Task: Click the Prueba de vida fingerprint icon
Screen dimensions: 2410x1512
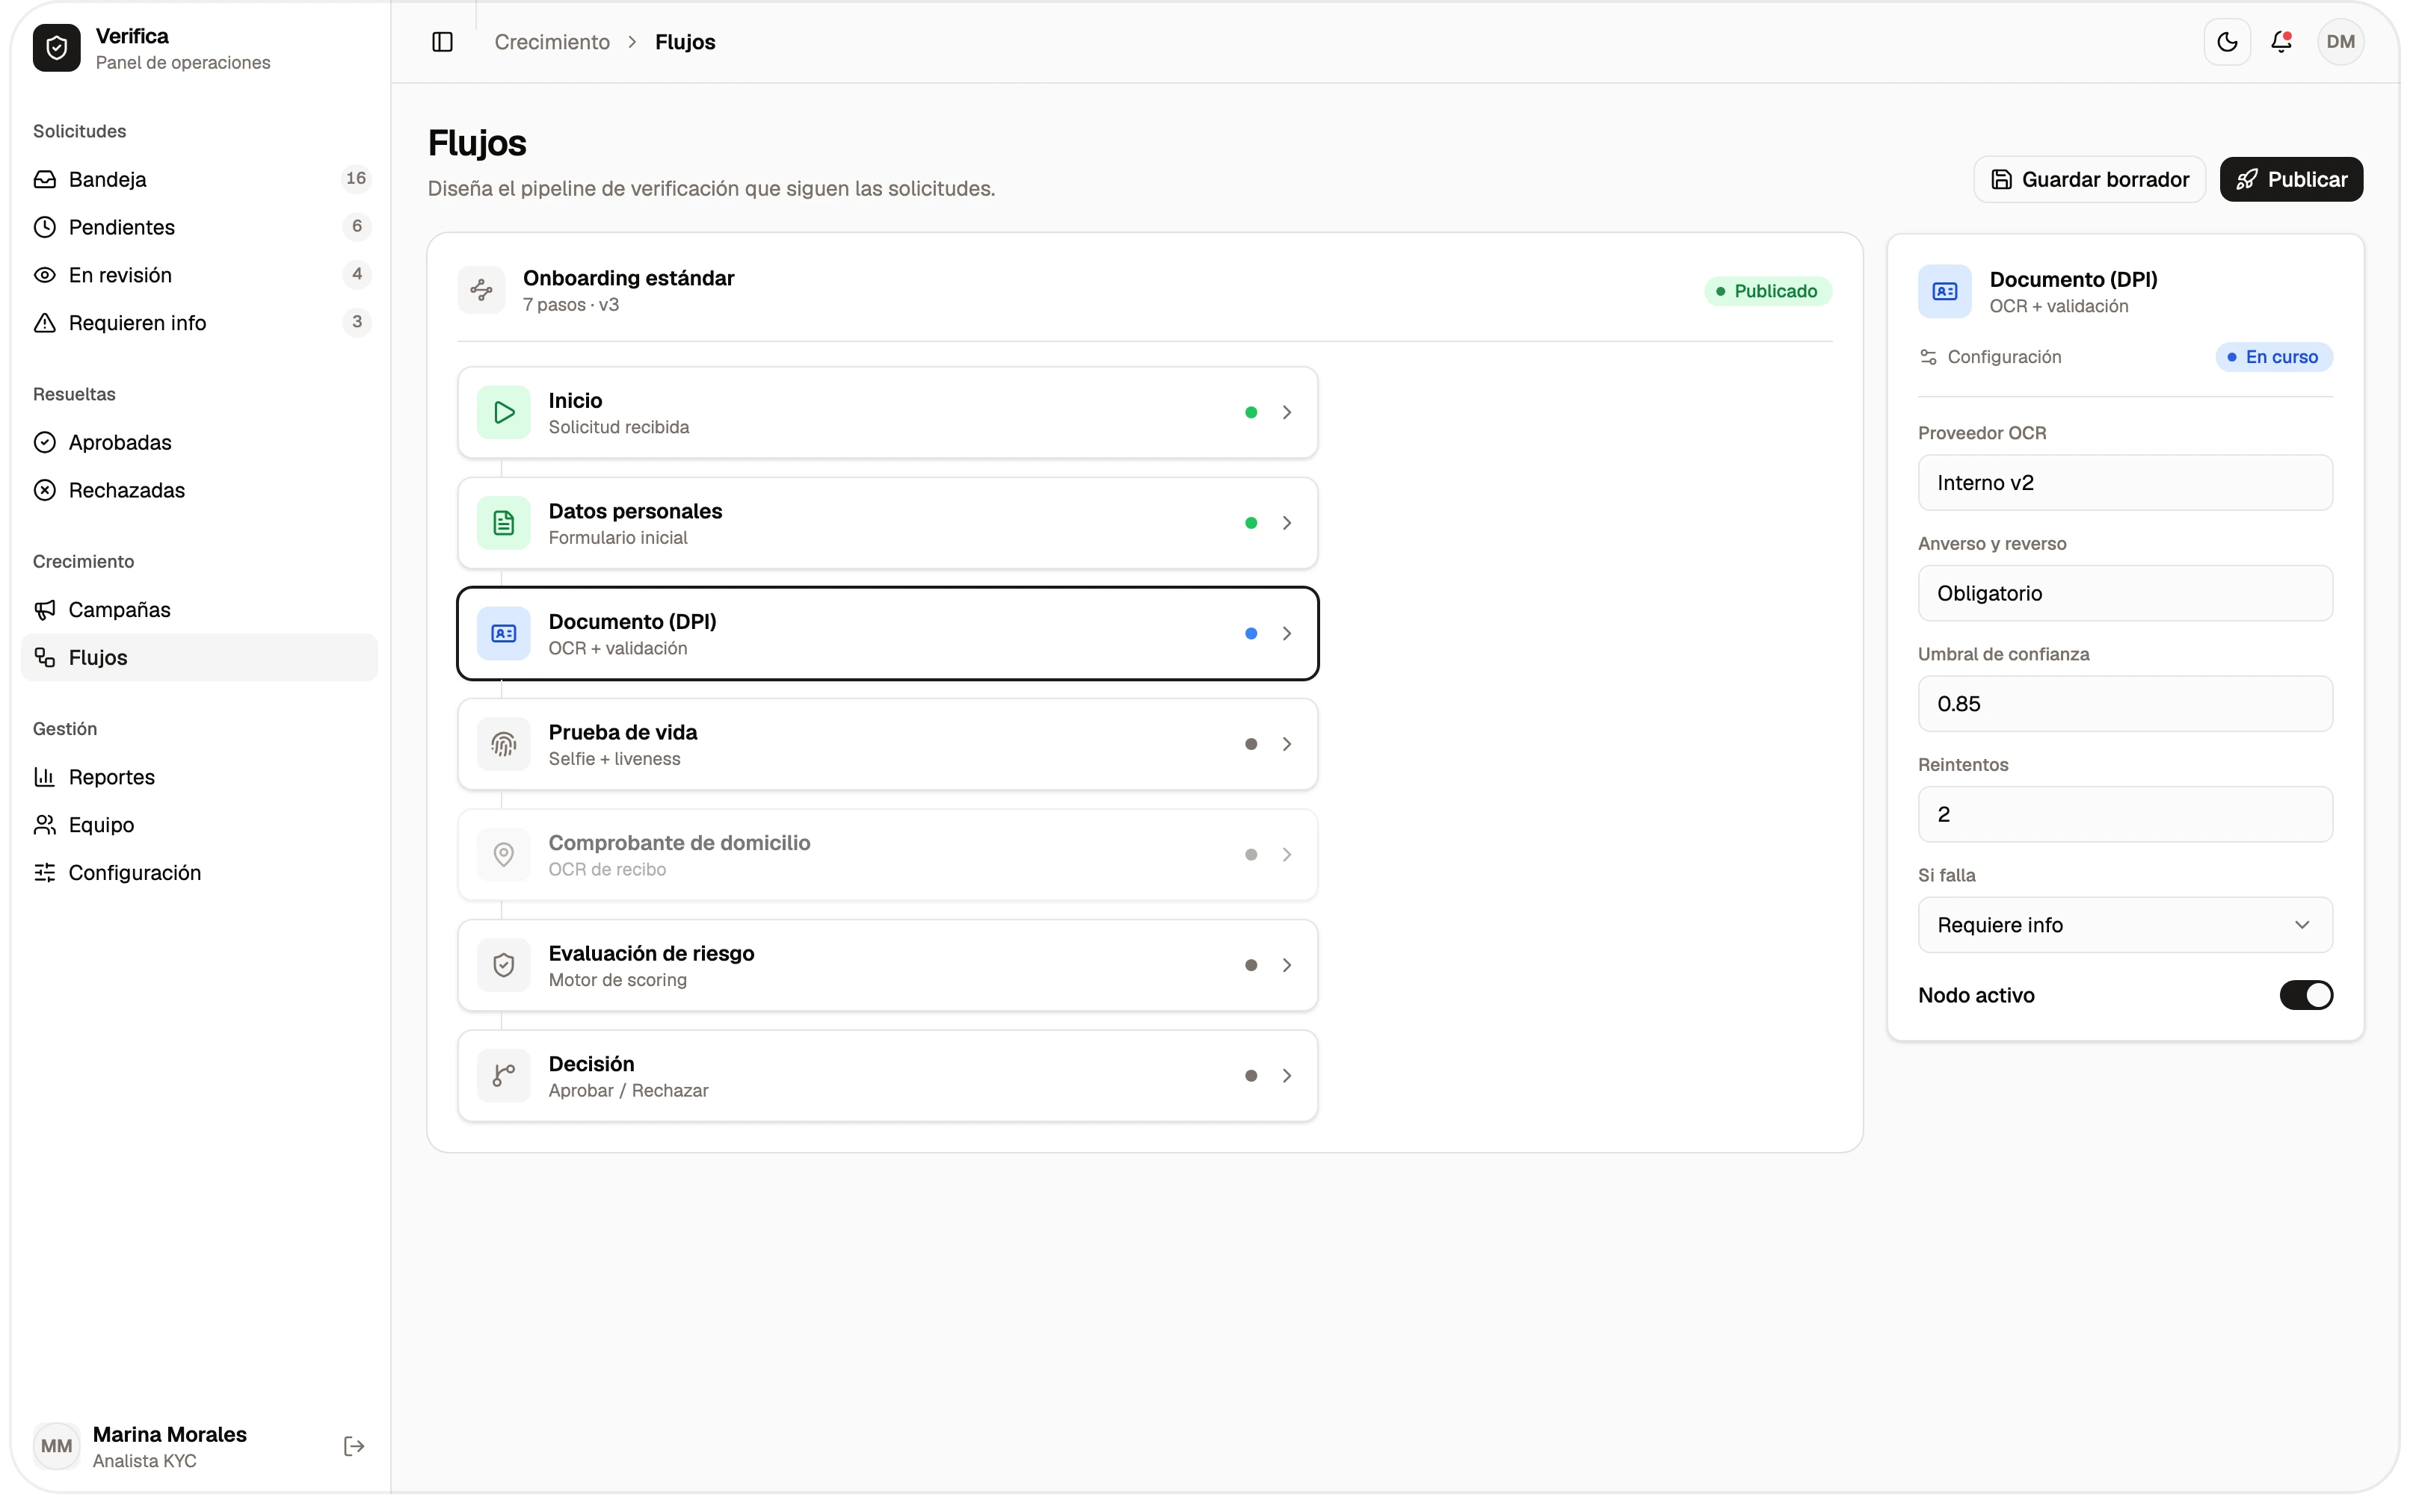Action: point(503,744)
